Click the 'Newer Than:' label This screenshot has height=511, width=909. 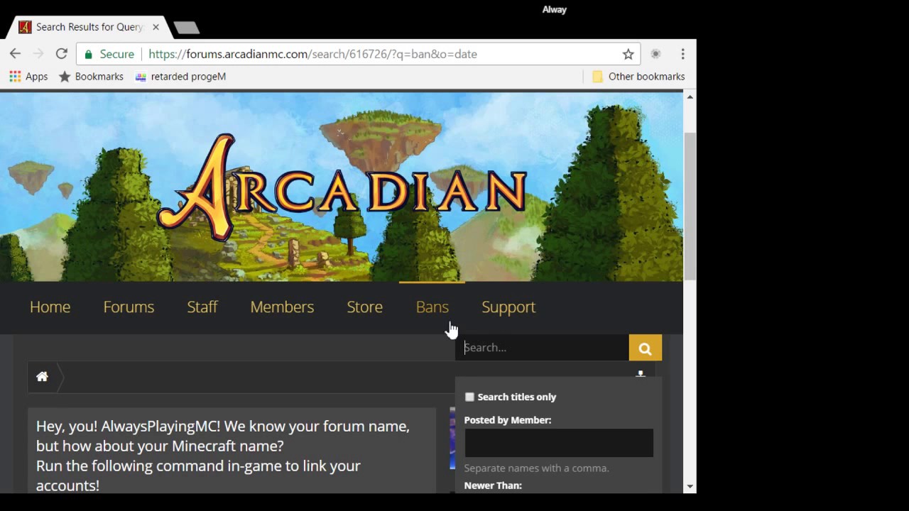[x=493, y=485]
